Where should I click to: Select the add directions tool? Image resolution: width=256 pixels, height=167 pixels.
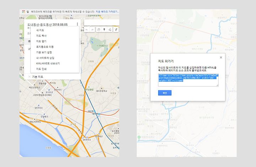coord(116,30)
